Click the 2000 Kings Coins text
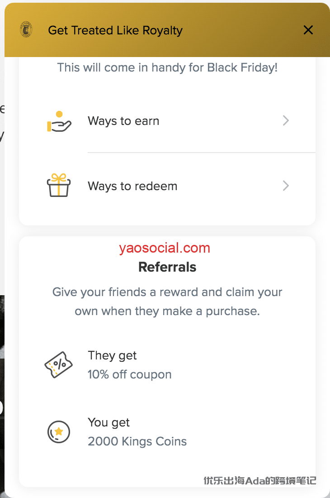Screen dimensions: 330x498 click(x=137, y=441)
